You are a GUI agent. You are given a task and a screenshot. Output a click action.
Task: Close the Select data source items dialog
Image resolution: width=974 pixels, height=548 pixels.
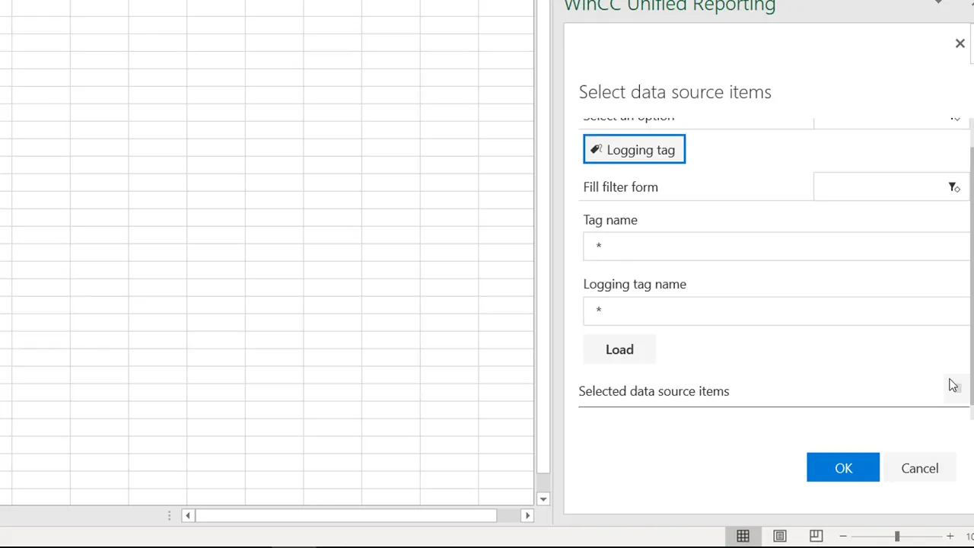pos(960,43)
